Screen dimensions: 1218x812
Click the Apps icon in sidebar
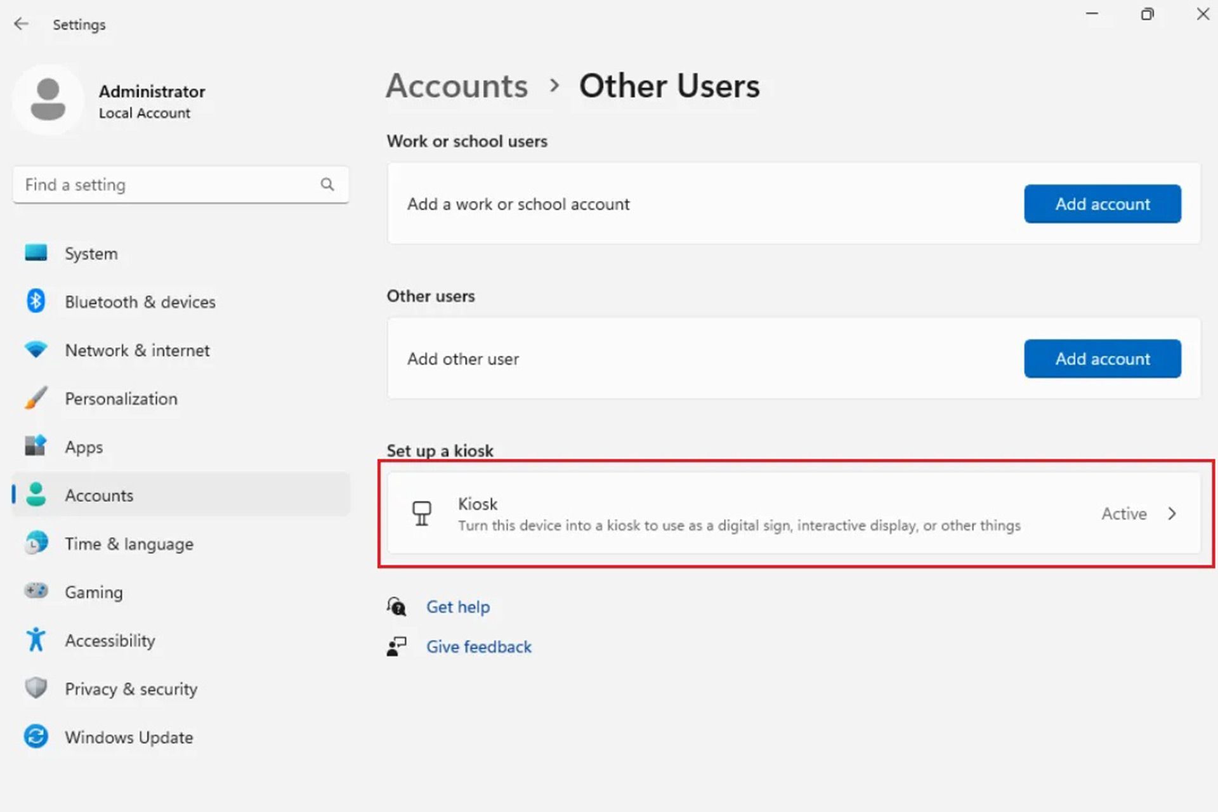coord(36,446)
